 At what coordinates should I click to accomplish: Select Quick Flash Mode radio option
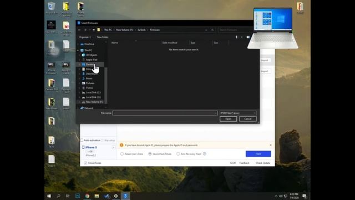150,154
